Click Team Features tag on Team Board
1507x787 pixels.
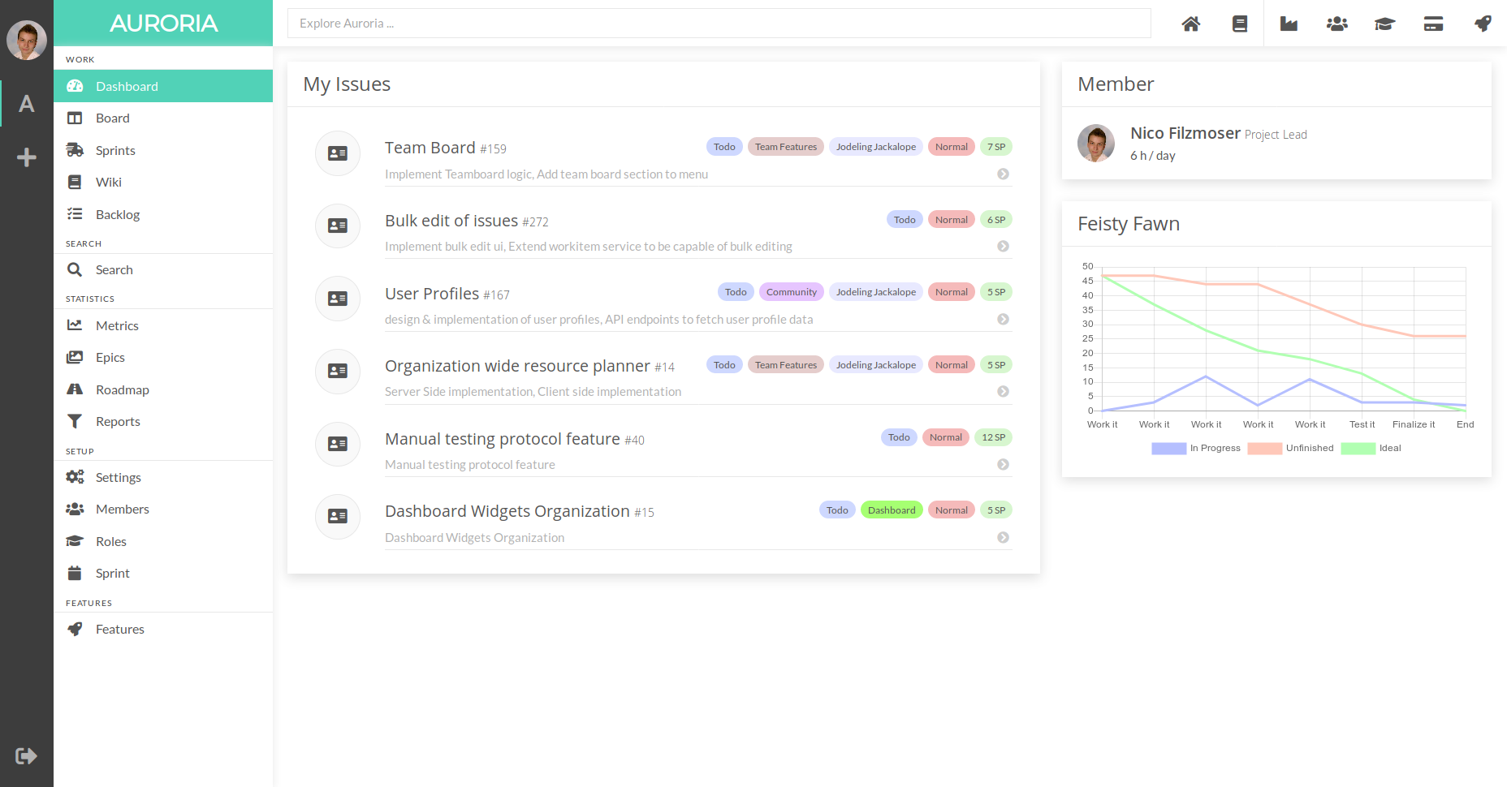click(x=785, y=147)
